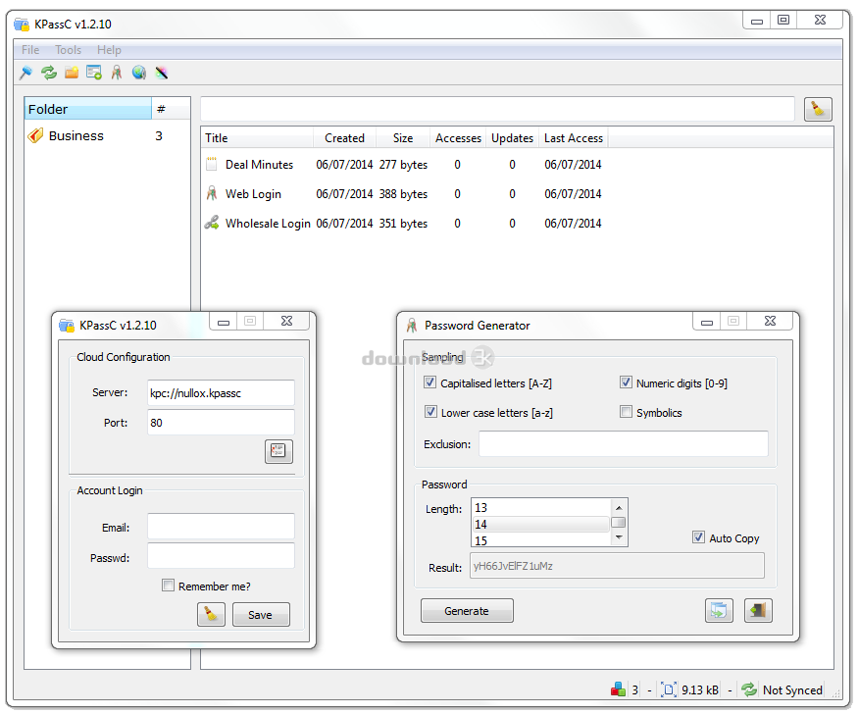Sort entries by Updates column header

click(x=512, y=138)
